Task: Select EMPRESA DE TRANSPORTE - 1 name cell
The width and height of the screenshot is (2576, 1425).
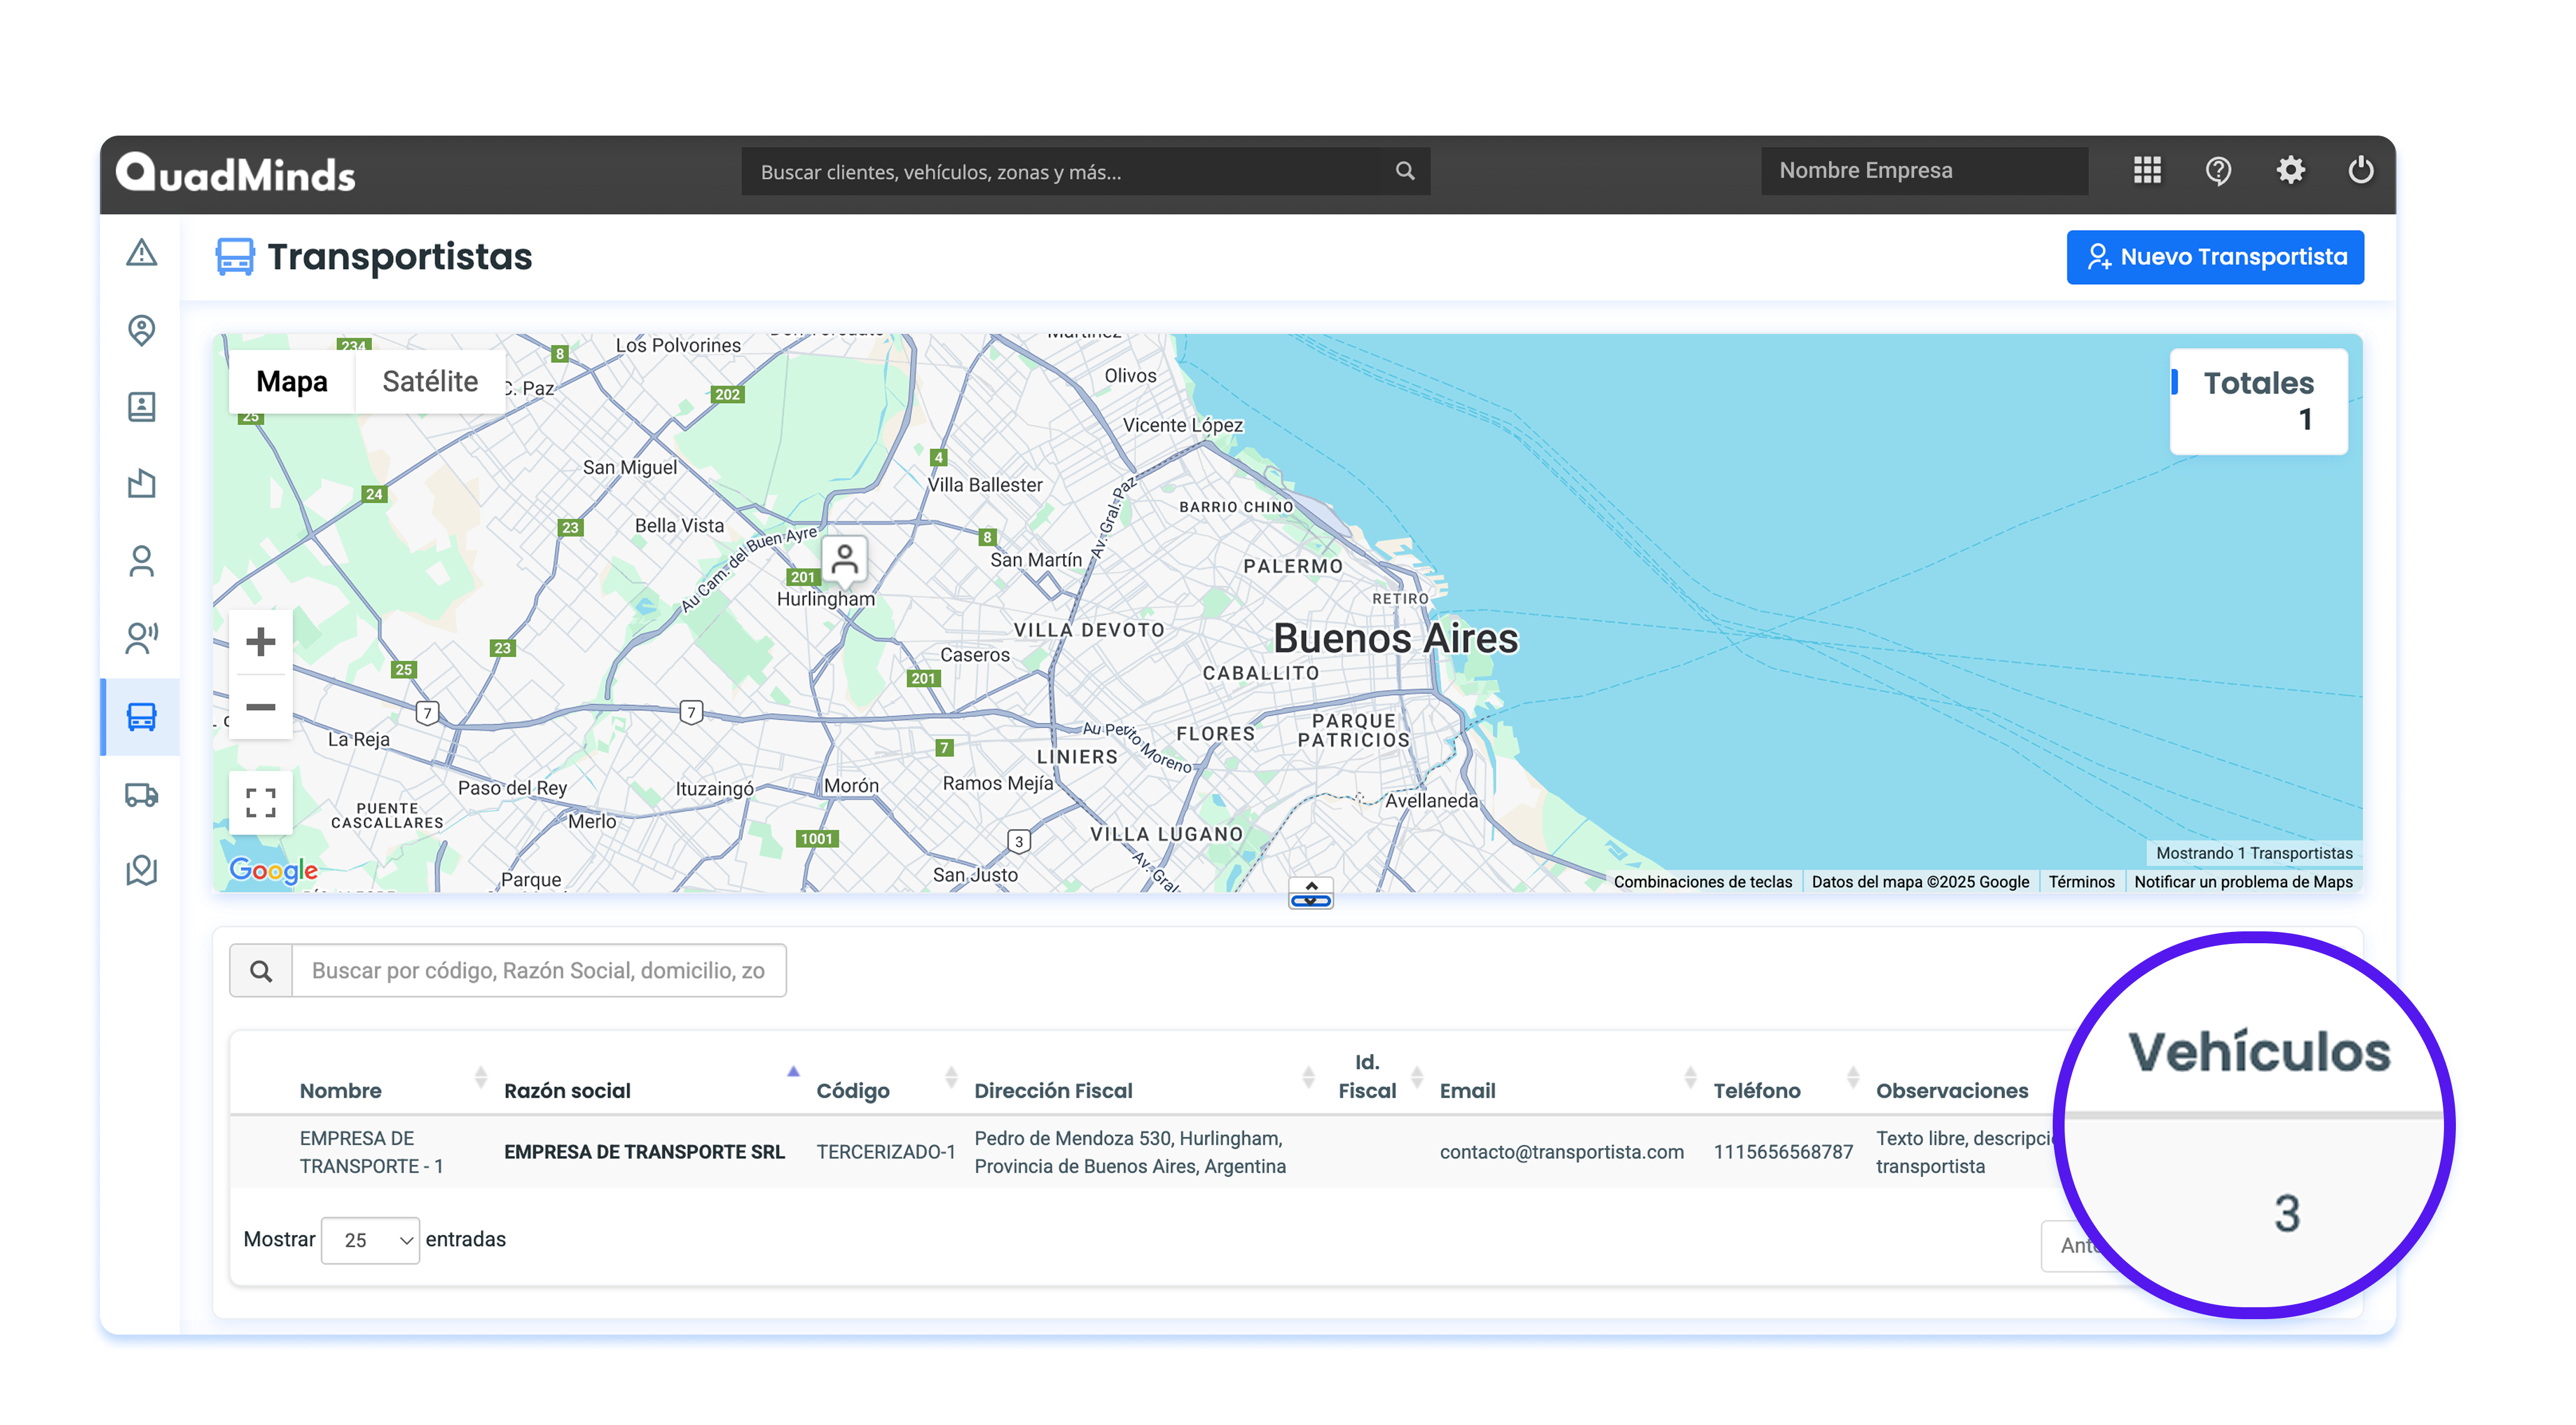Action: (x=371, y=1152)
